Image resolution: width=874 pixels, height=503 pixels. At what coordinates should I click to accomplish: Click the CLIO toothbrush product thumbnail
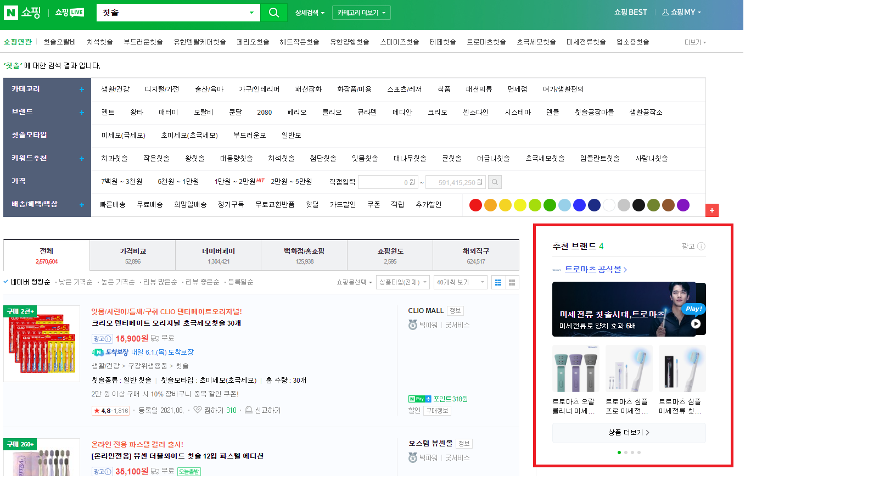pyautogui.click(x=42, y=344)
